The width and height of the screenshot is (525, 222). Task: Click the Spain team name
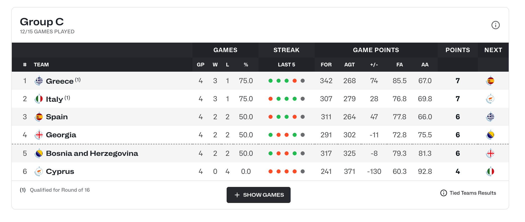[x=57, y=117]
